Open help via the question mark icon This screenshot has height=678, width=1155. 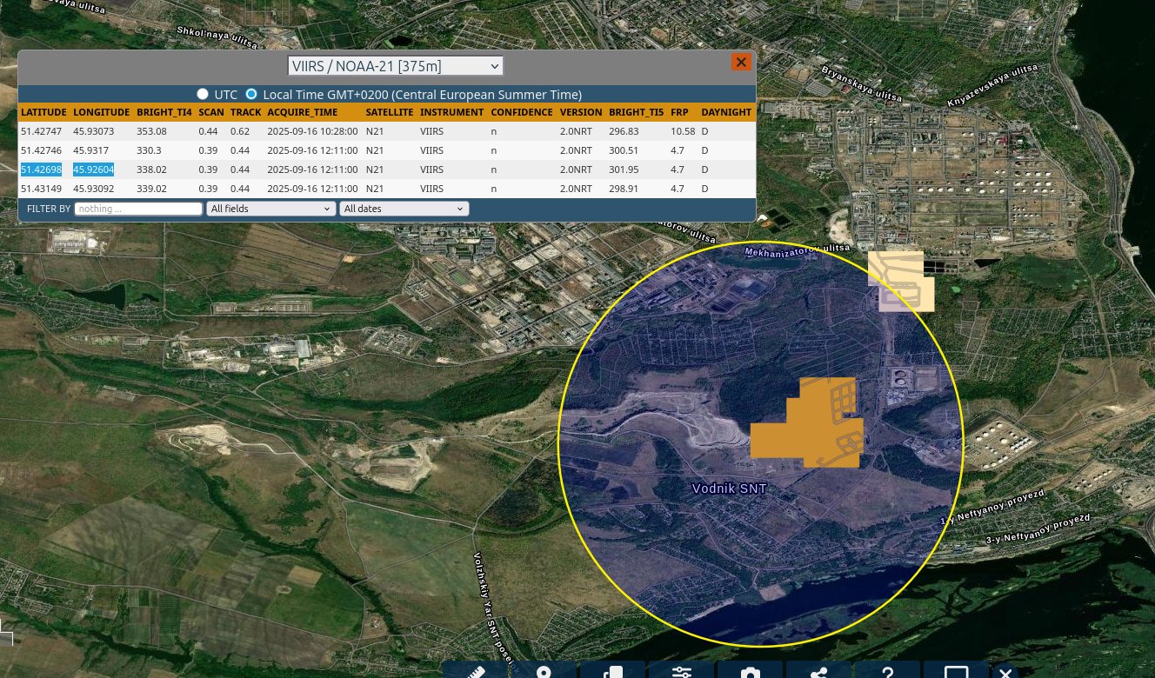(x=887, y=672)
